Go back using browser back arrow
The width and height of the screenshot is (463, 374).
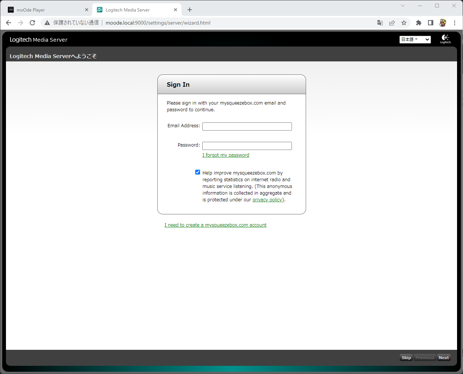pos(9,23)
